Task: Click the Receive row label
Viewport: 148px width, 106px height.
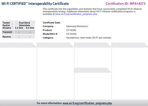Action: click(8, 37)
